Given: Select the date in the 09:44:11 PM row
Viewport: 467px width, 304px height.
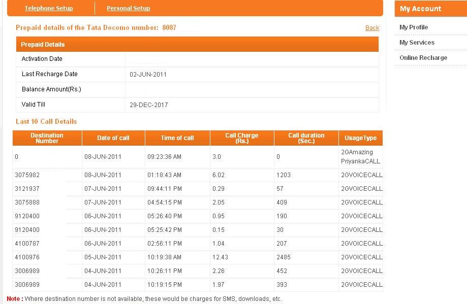Looking at the screenshot, I should [103, 189].
